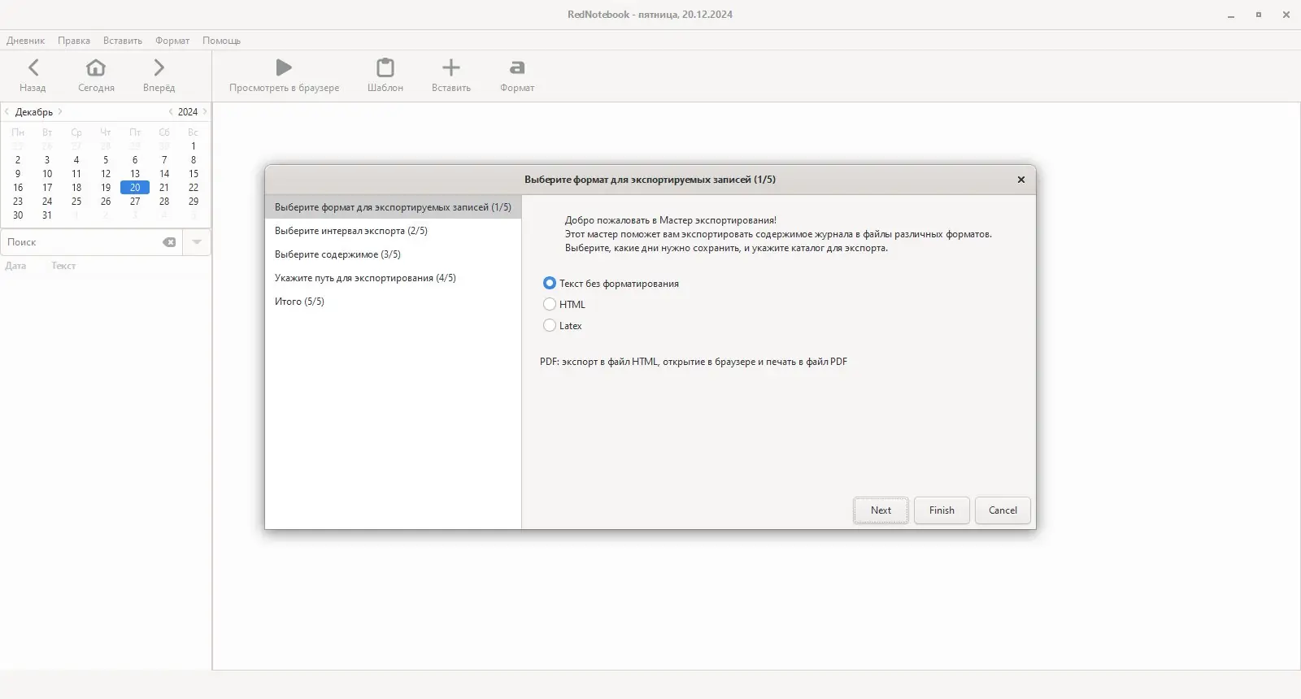Jump to today with Сегодня home icon
1301x699 pixels.
point(96,67)
